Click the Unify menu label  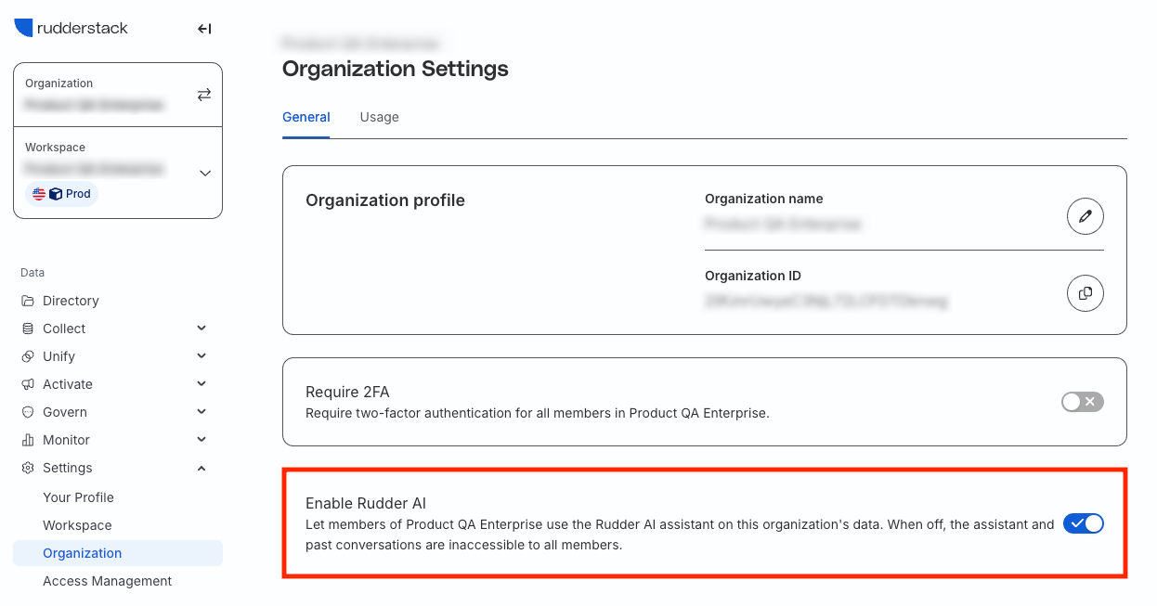(x=58, y=356)
